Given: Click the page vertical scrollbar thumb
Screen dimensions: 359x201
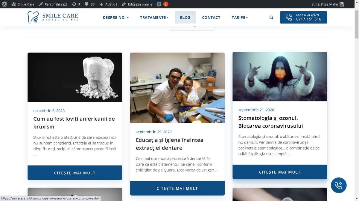Looking at the screenshot, I should (x=357, y=24).
